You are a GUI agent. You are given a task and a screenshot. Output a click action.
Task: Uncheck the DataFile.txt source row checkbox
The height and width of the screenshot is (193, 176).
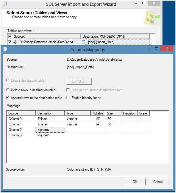click(9, 42)
